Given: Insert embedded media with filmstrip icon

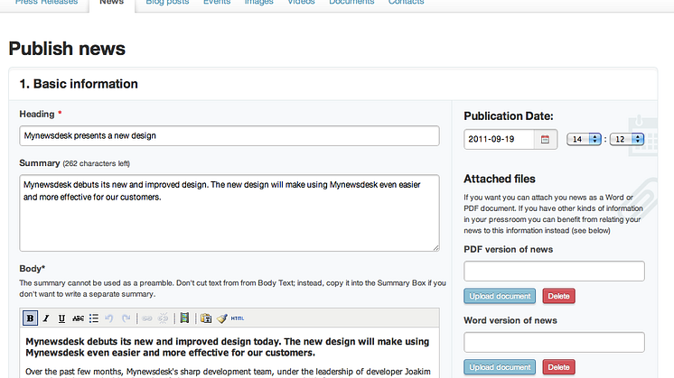Looking at the screenshot, I should pos(184,318).
